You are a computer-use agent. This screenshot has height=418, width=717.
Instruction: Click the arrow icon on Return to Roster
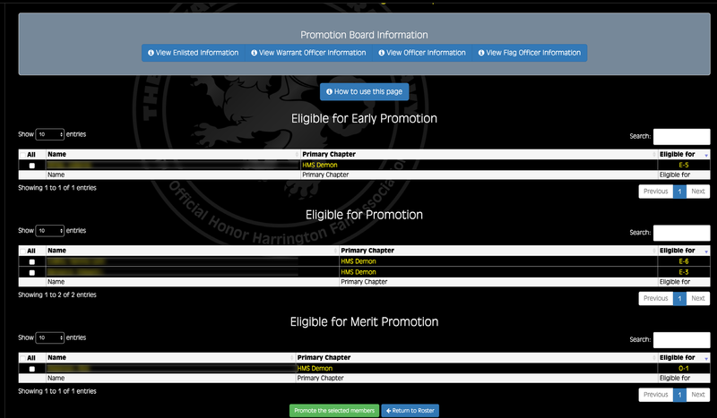389,411
